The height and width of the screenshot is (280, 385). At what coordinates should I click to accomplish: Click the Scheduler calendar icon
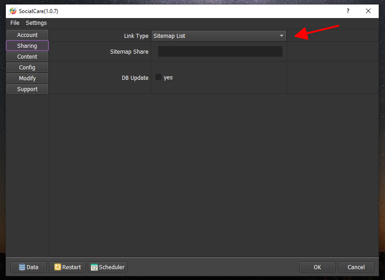click(x=94, y=267)
